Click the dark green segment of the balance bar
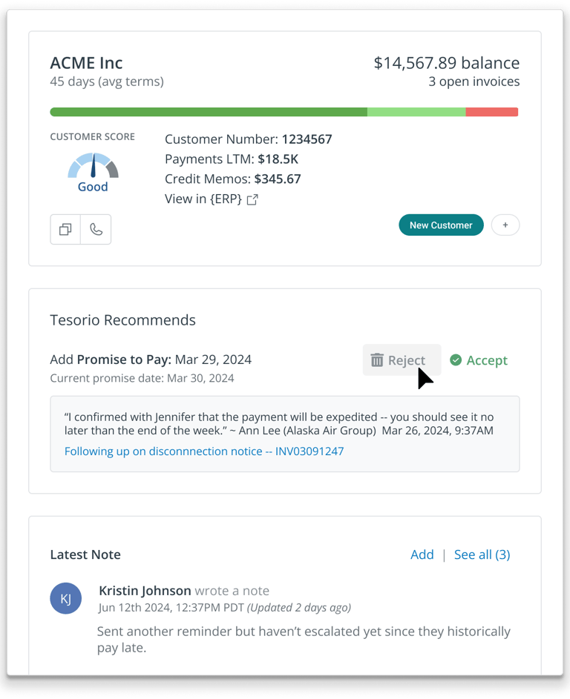Viewport: 570px width, 699px height. tap(208, 112)
